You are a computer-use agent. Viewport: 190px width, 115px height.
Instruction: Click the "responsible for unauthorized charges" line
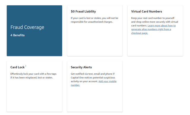click(x=92, y=22)
